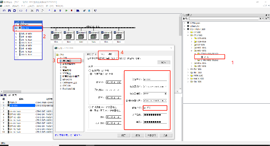Open the server address dropdown
The width and height of the screenshot is (270, 146).
pyautogui.click(x=165, y=87)
